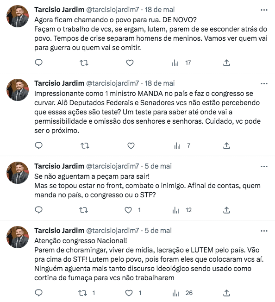The width and height of the screenshot is (275, 302).
Task: Share the 'Cuidado, vc pode ser o próximo' tweet
Action: click(226, 146)
